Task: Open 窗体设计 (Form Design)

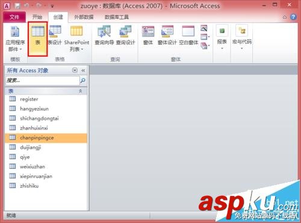Action: [167, 35]
